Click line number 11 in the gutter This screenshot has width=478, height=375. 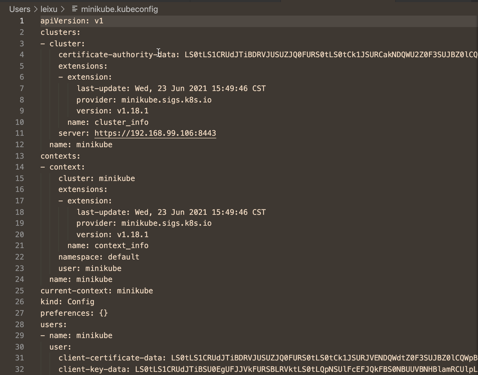pos(20,133)
